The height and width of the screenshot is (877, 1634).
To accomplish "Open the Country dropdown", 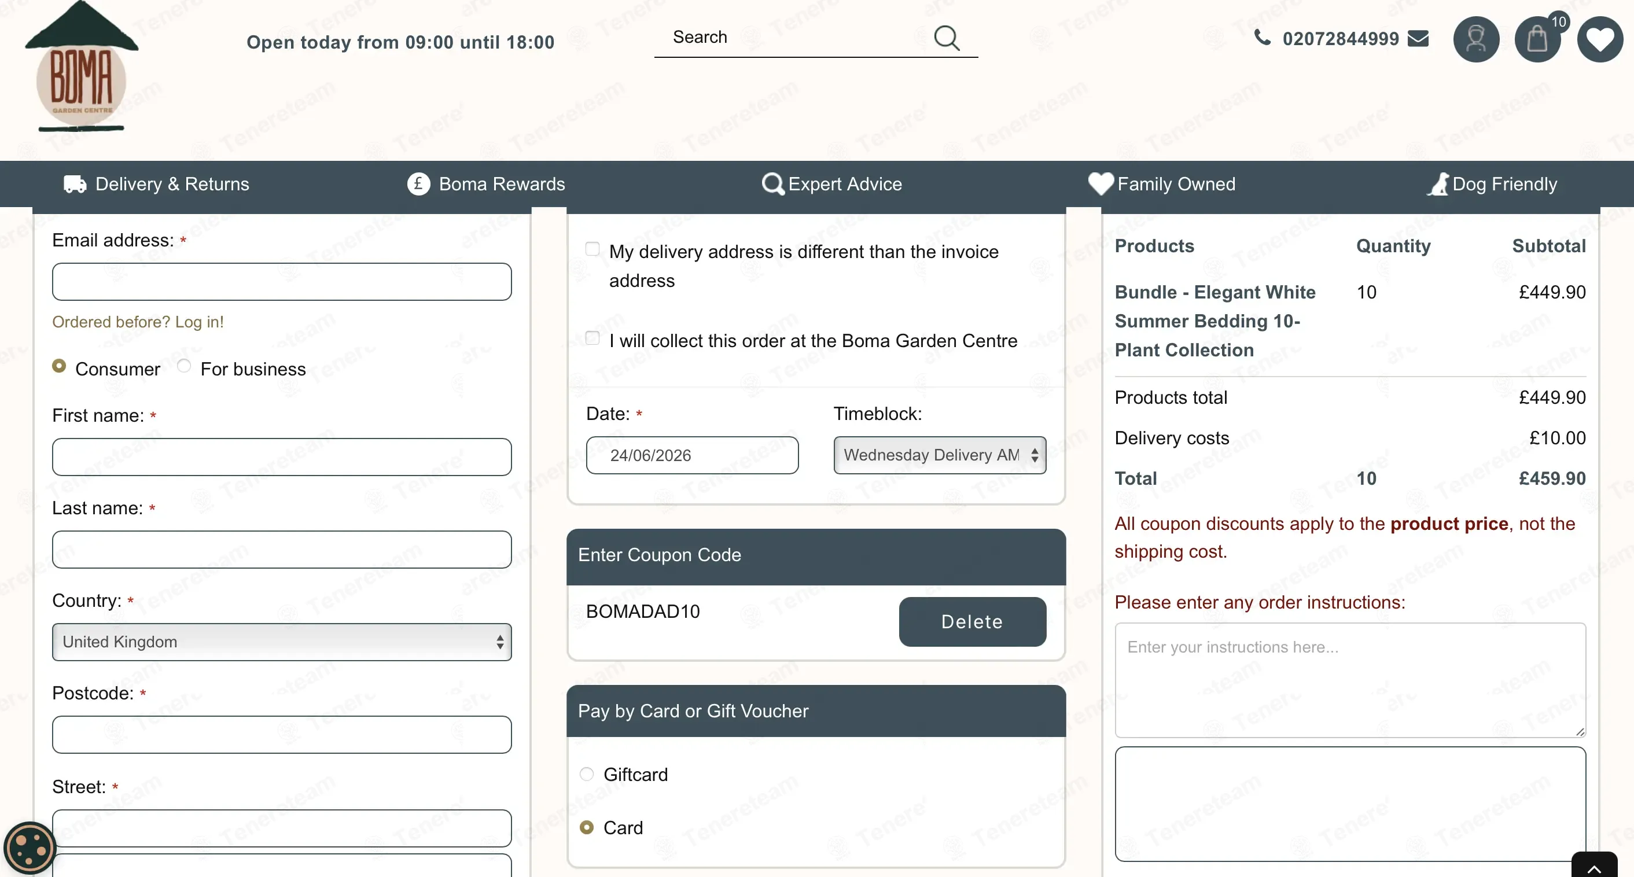I will coord(282,642).
